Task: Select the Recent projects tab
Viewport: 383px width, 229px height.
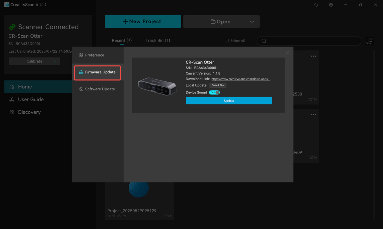Action: pos(121,40)
